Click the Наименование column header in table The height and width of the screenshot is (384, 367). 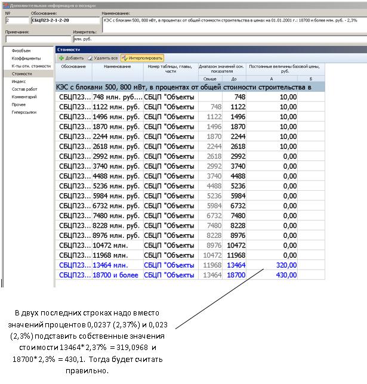[118, 72]
